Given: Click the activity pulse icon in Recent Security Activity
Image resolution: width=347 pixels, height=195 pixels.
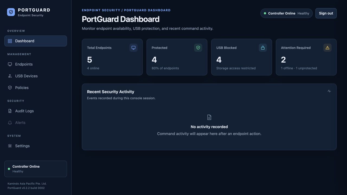Looking at the screenshot, I should tap(329, 91).
